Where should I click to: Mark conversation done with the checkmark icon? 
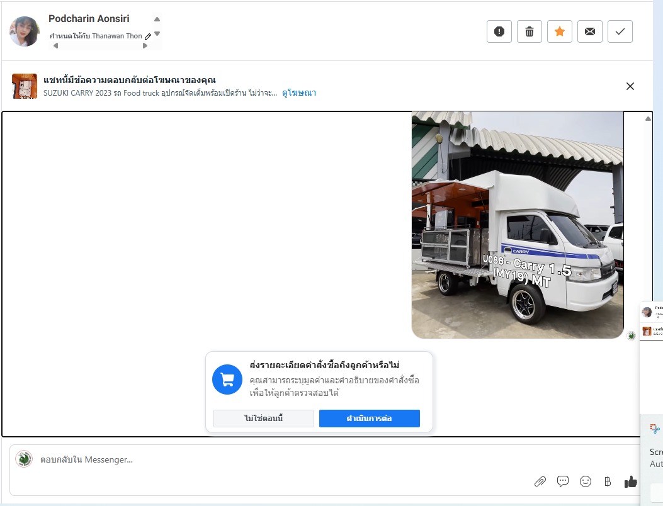(x=620, y=31)
